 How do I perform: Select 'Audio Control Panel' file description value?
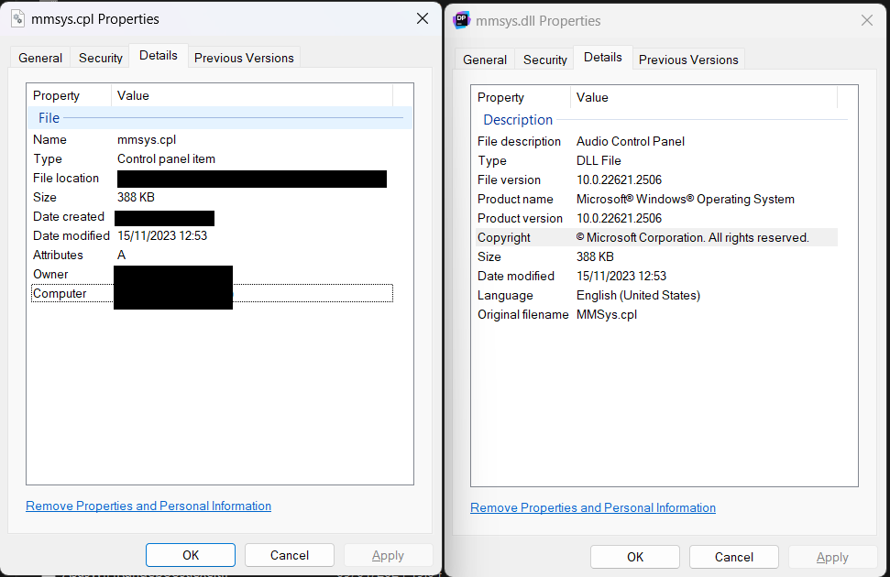(x=630, y=141)
